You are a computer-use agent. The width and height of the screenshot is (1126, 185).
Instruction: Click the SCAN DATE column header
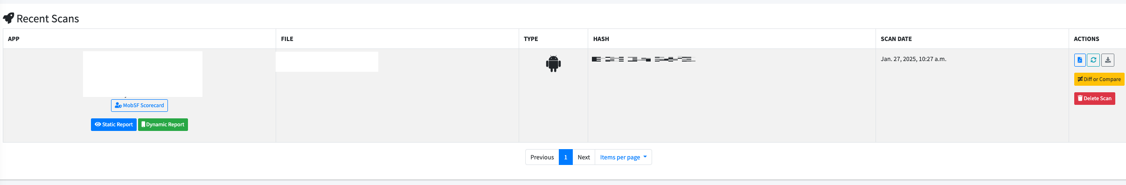[x=896, y=39]
